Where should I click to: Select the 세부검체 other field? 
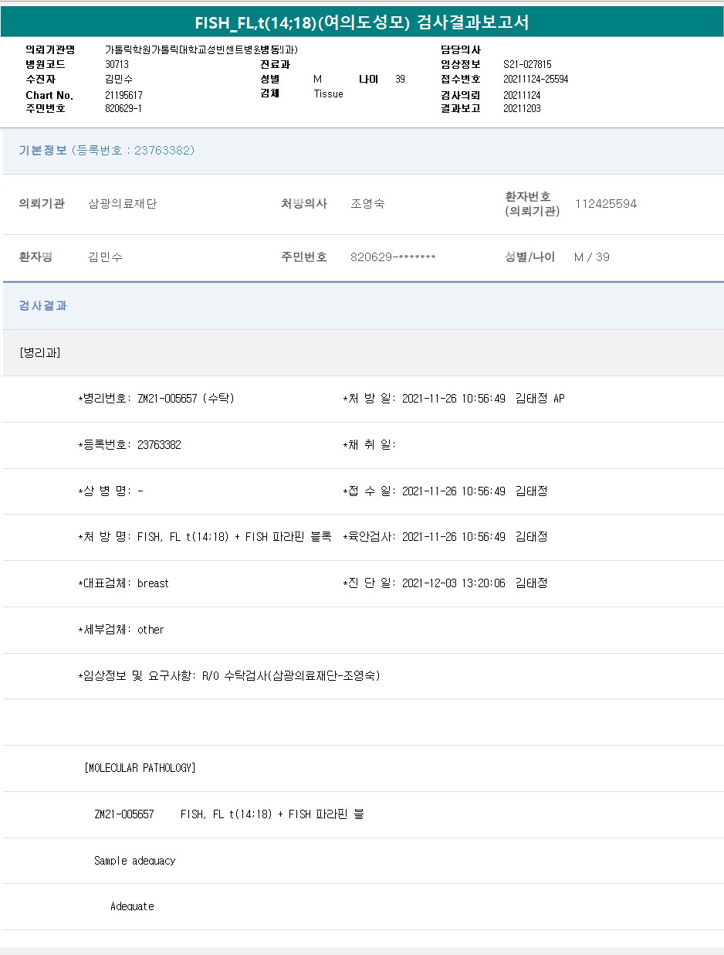click(x=122, y=630)
